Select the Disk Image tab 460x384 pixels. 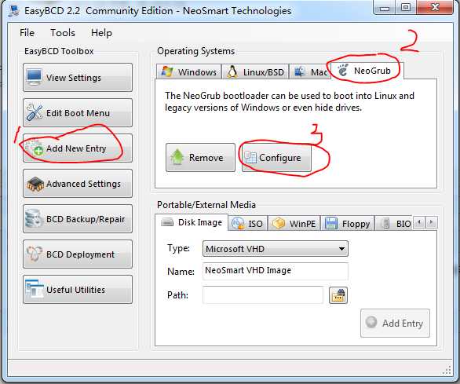click(192, 222)
